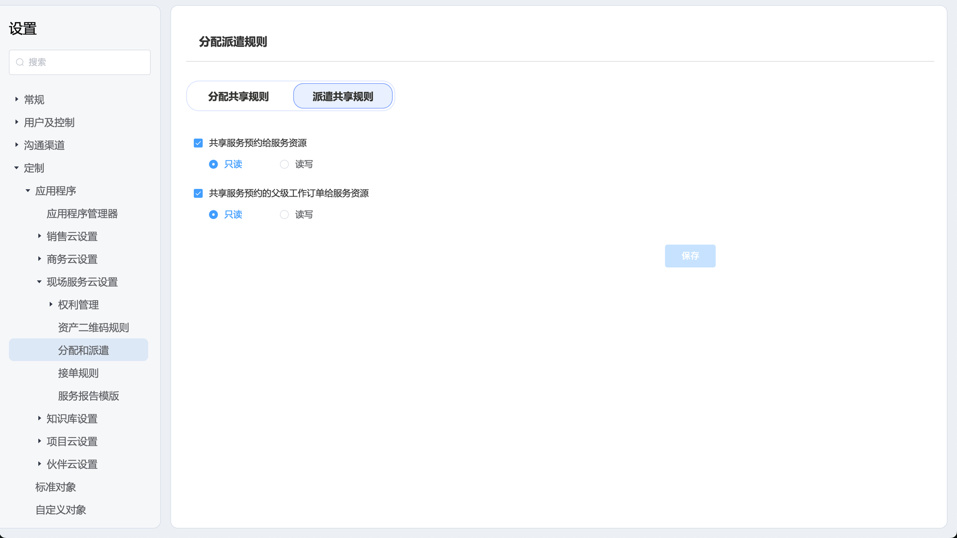Uncheck 共享服务预约给服务资源 checkbox
Screen dimensions: 957x538
point(198,143)
